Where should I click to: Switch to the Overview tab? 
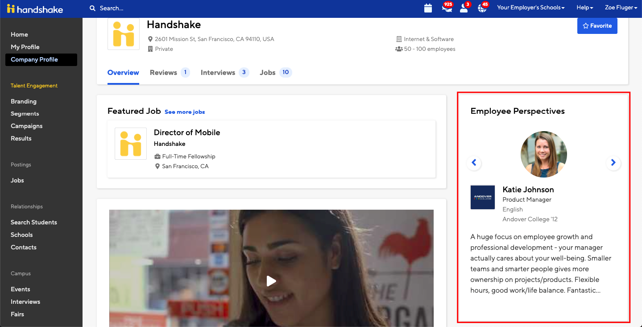point(123,73)
